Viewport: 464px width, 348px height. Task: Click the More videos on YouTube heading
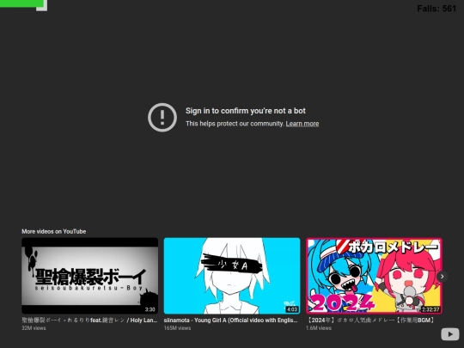pos(54,231)
